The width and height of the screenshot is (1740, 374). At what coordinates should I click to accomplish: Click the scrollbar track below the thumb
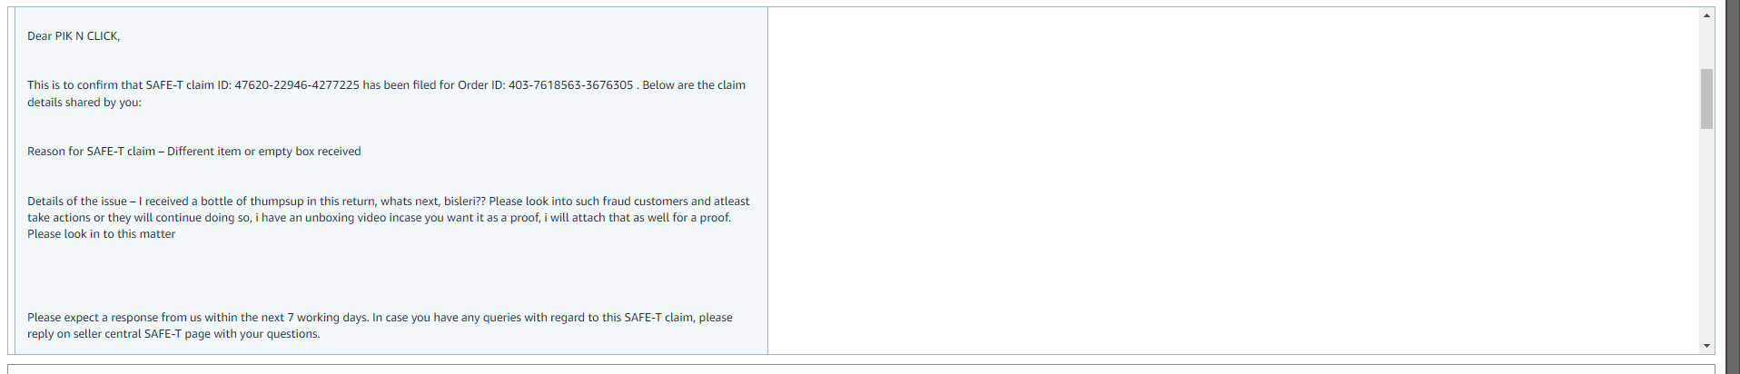tap(1706, 233)
